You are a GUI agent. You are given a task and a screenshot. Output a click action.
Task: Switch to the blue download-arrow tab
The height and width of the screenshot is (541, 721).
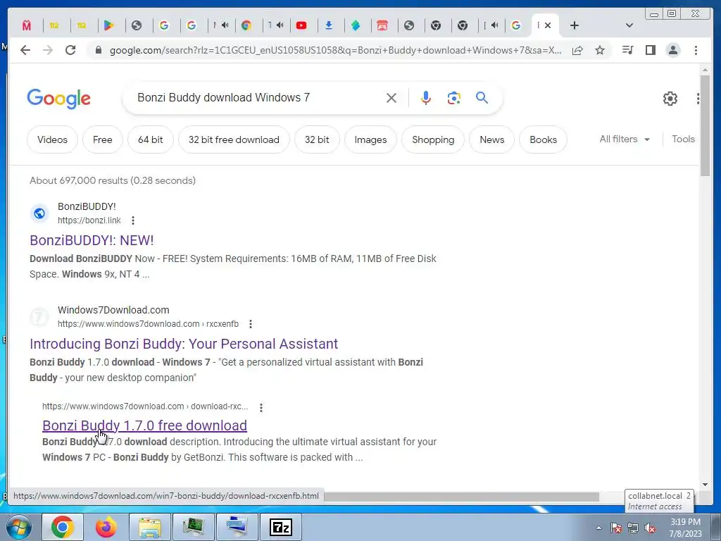point(329,25)
